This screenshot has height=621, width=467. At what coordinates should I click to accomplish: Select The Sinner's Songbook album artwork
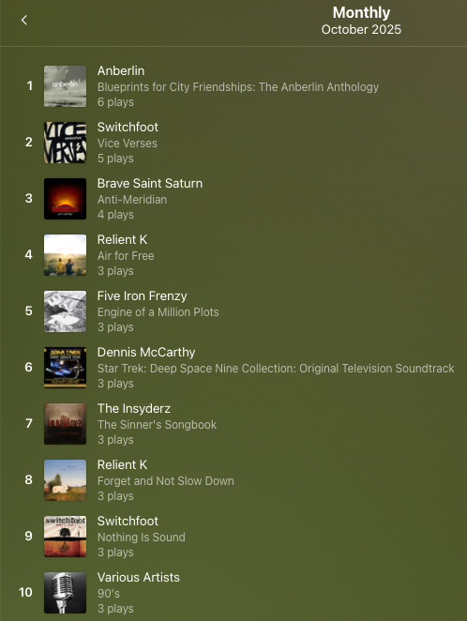pos(65,424)
